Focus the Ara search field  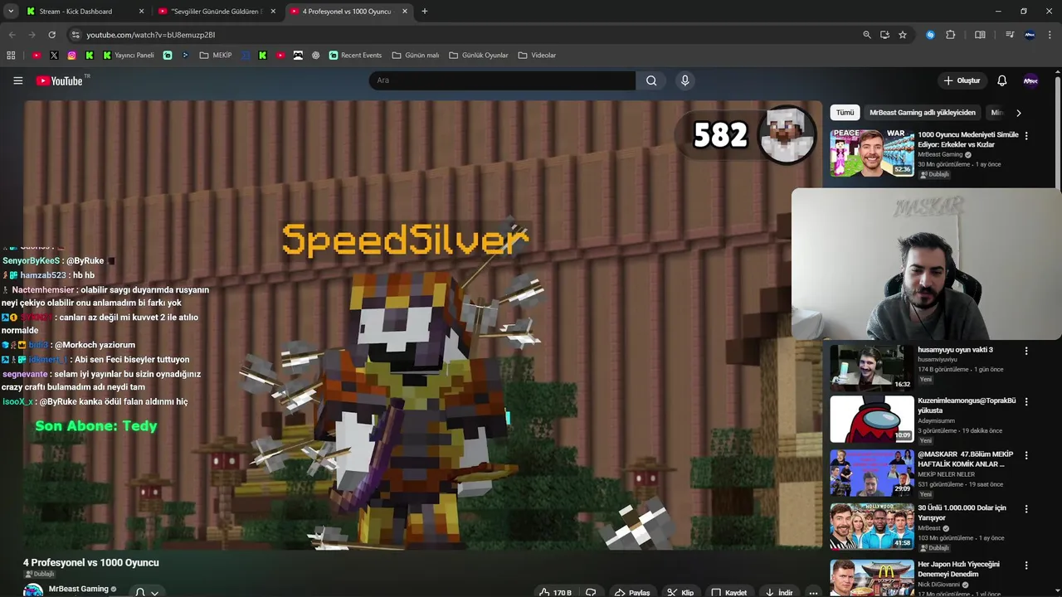coord(502,80)
